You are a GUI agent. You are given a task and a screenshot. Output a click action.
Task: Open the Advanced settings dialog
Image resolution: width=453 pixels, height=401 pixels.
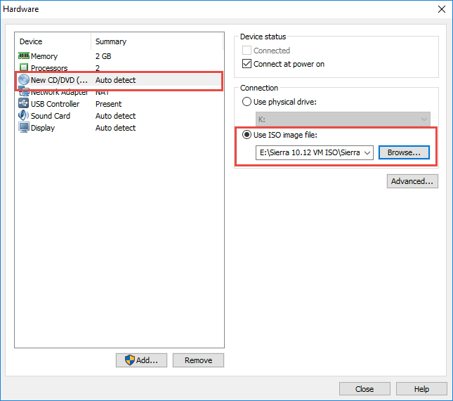pyautogui.click(x=412, y=181)
